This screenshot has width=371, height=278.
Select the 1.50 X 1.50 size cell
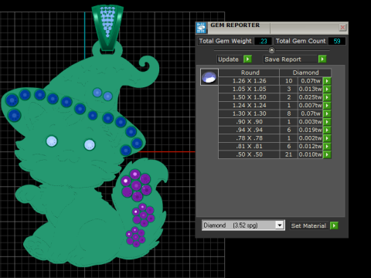point(249,97)
